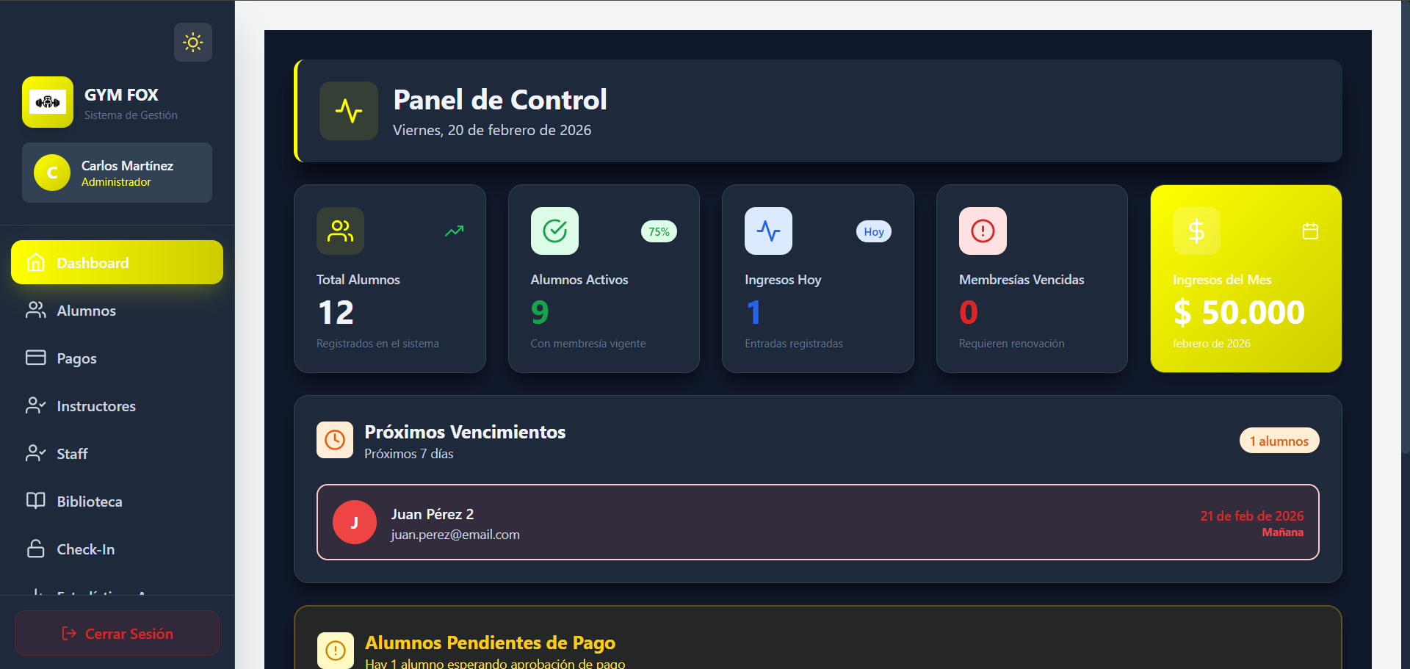This screenshot has height=669, width=1410.
Task: Toggle the light/dark theme sun button
Action: pyautogui.click(x=193, y=42)
